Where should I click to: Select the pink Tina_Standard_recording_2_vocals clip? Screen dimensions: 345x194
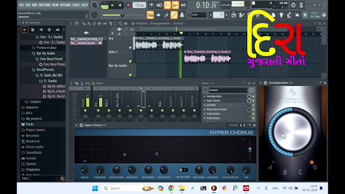point(208,57)
